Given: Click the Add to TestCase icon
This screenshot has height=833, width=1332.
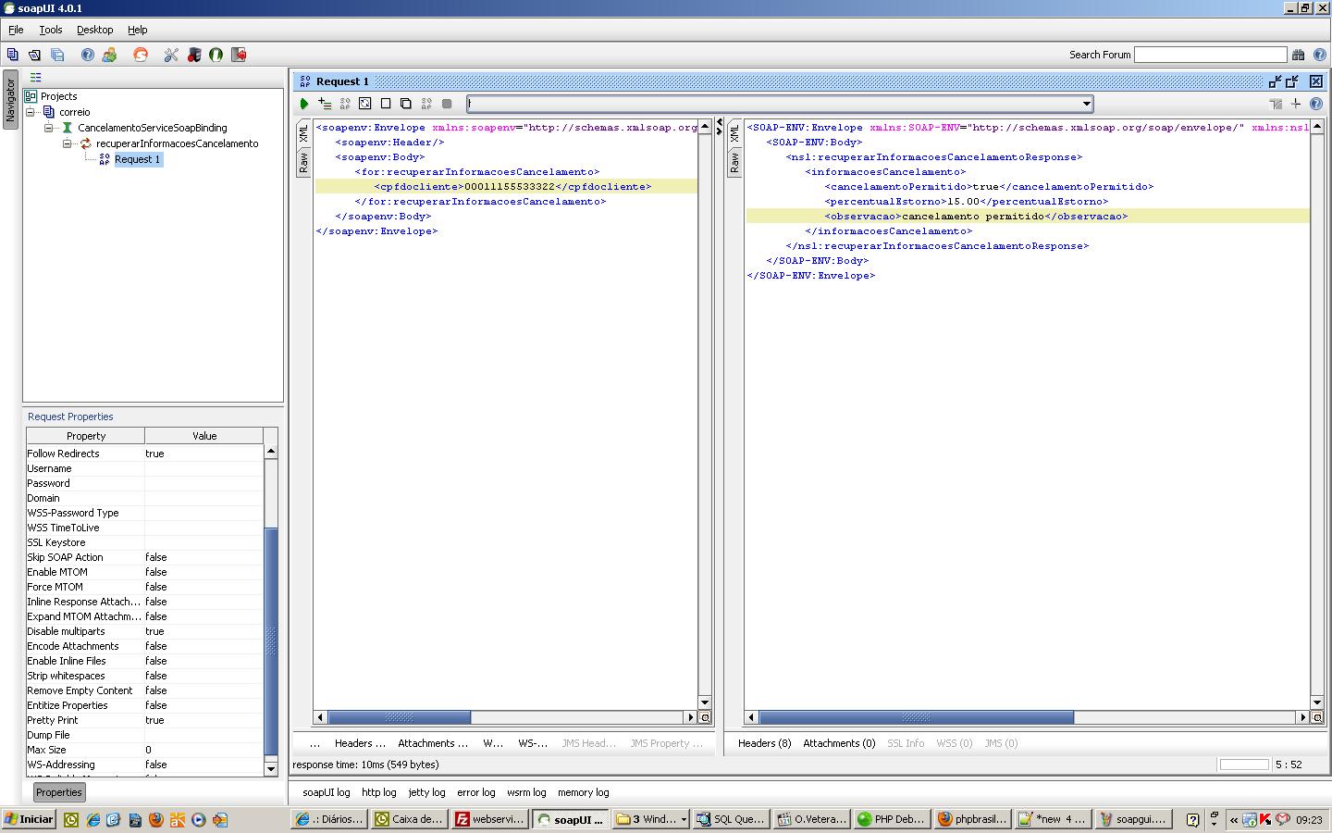Looking at the screenshot, I should (x=324, y=104).
